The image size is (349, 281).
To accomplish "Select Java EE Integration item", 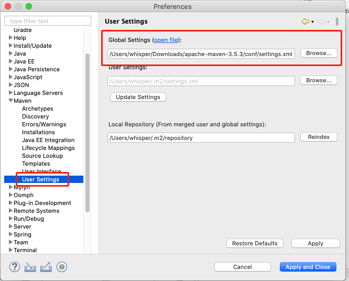I will point(48,140).
